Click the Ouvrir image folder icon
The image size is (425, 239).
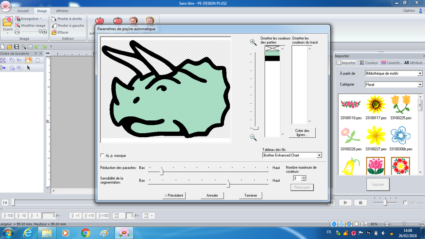8,23
